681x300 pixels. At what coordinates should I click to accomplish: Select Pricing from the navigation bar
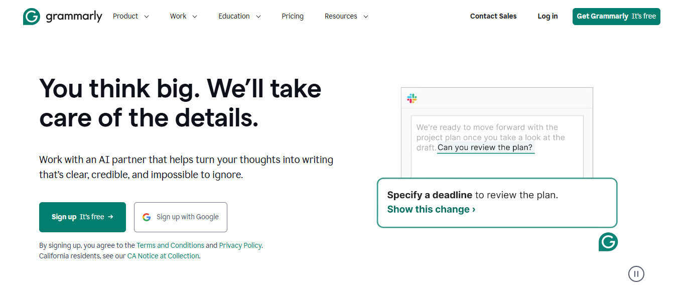(x=292, y=16)
